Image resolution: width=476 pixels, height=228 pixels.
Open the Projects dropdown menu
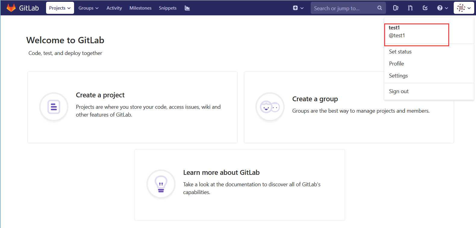click(60, 8)
